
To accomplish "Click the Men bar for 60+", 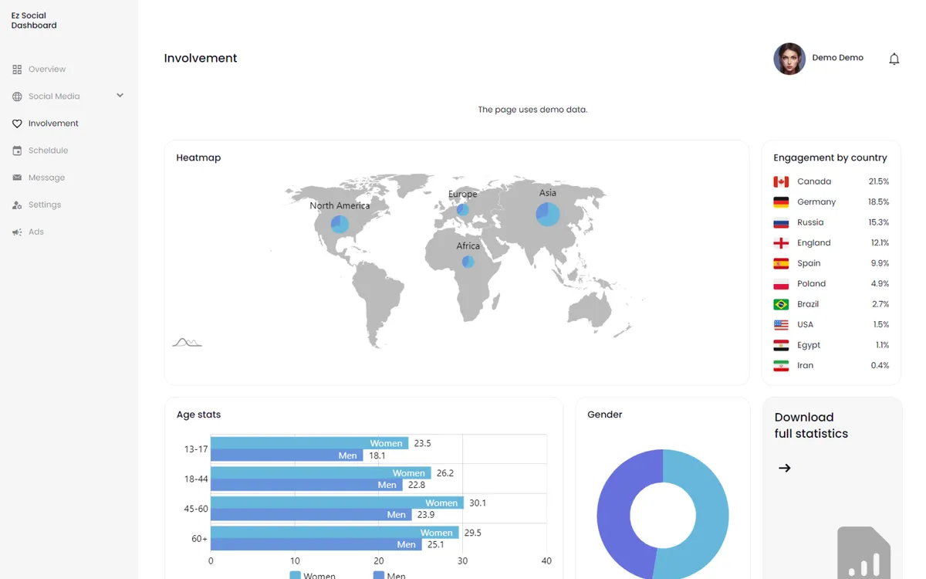I will click(x=316, y=544).
